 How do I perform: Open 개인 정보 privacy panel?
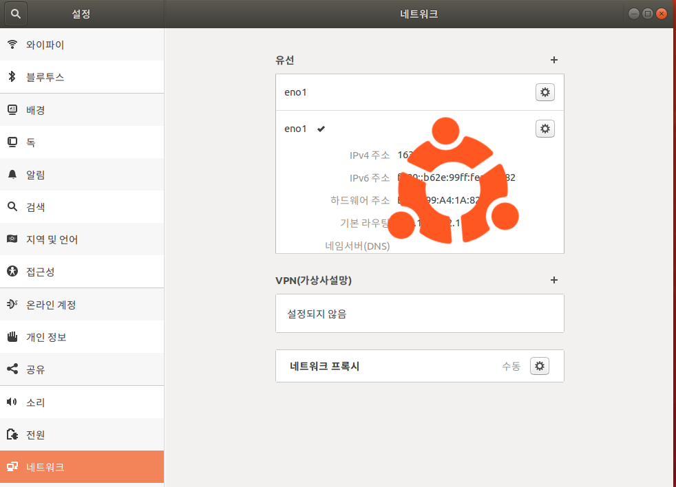82,337
